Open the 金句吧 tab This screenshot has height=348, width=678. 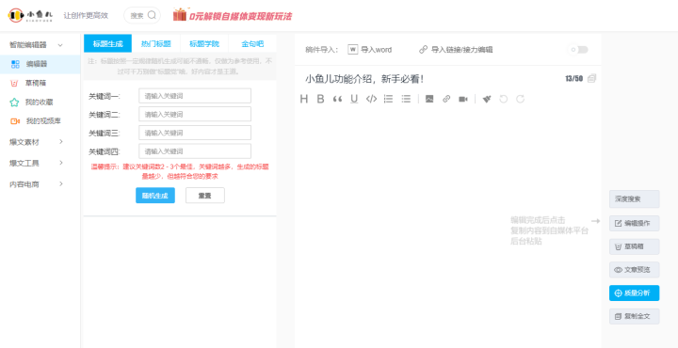[252, 43]
